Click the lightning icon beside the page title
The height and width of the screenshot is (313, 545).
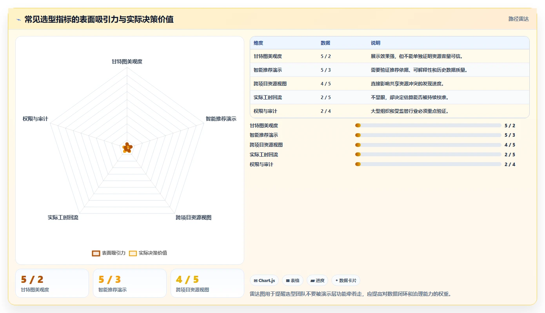pos(19,19)
